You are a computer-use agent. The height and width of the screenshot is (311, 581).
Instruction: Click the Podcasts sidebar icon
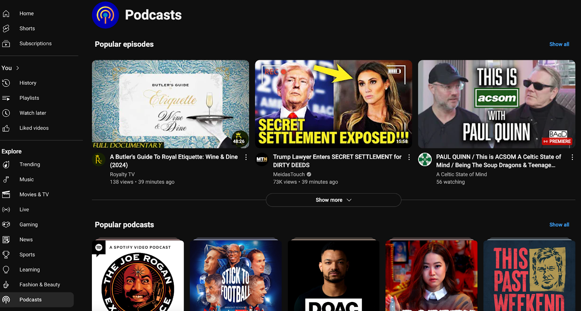coord(6,300)
